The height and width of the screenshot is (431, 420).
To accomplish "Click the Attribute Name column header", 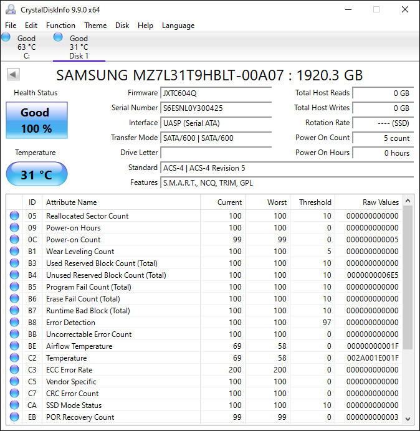I will tap(121, 202).
